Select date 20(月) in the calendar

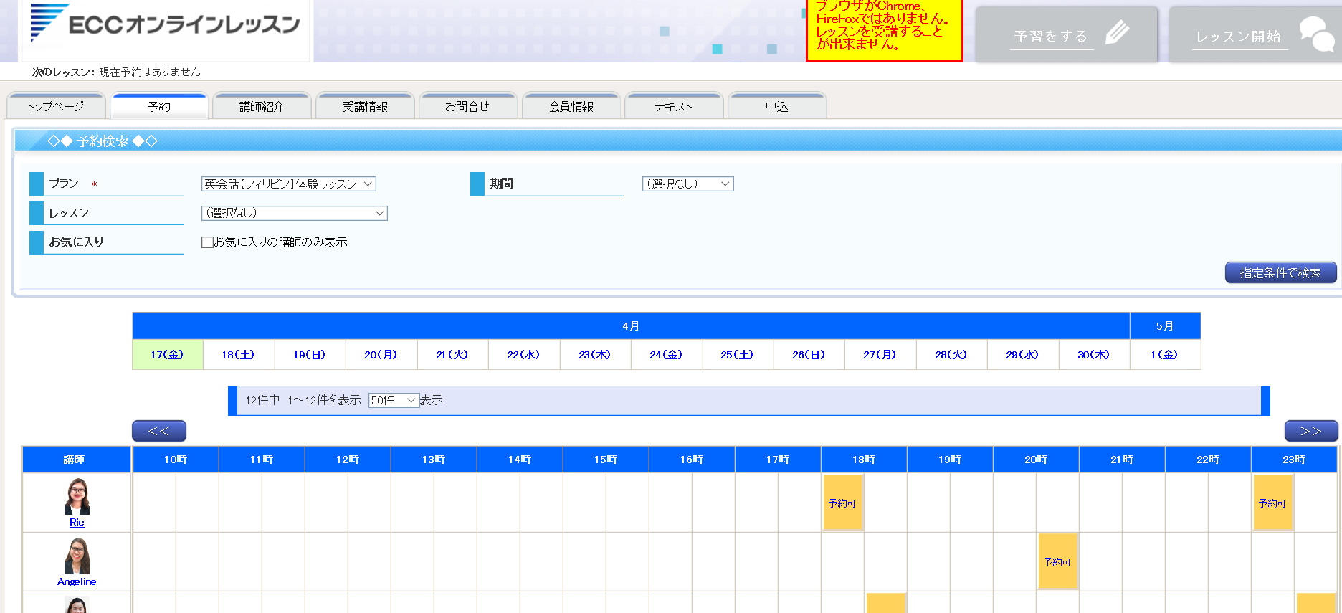pos(381,355)
